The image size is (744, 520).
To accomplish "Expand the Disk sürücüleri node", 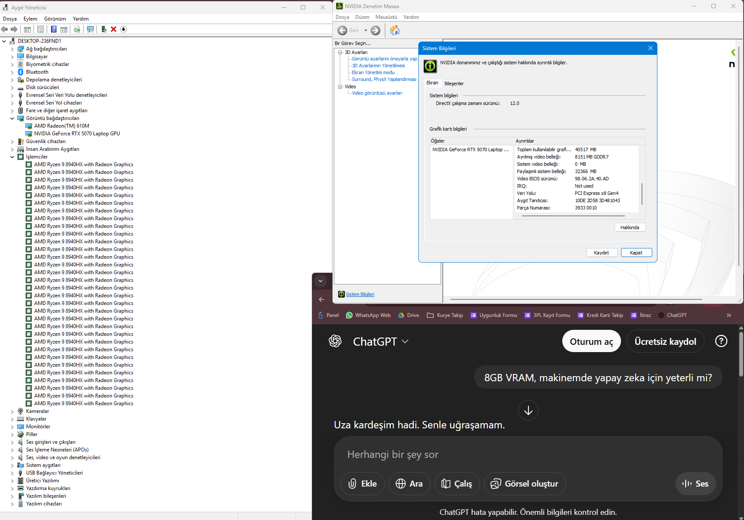I will tap(12, 87).
